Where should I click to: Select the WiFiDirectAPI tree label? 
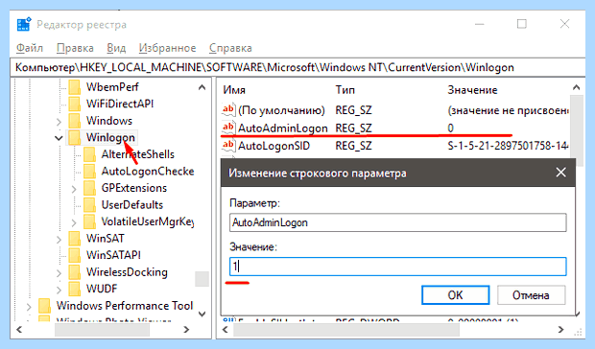pos(120,104)
